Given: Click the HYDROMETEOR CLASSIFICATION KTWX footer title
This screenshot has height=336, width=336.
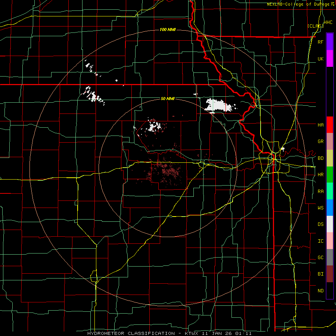Looking at the screenshot, I should click(x=169, y=333).
